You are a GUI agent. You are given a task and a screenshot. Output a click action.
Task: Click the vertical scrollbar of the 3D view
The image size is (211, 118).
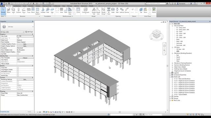167,66
